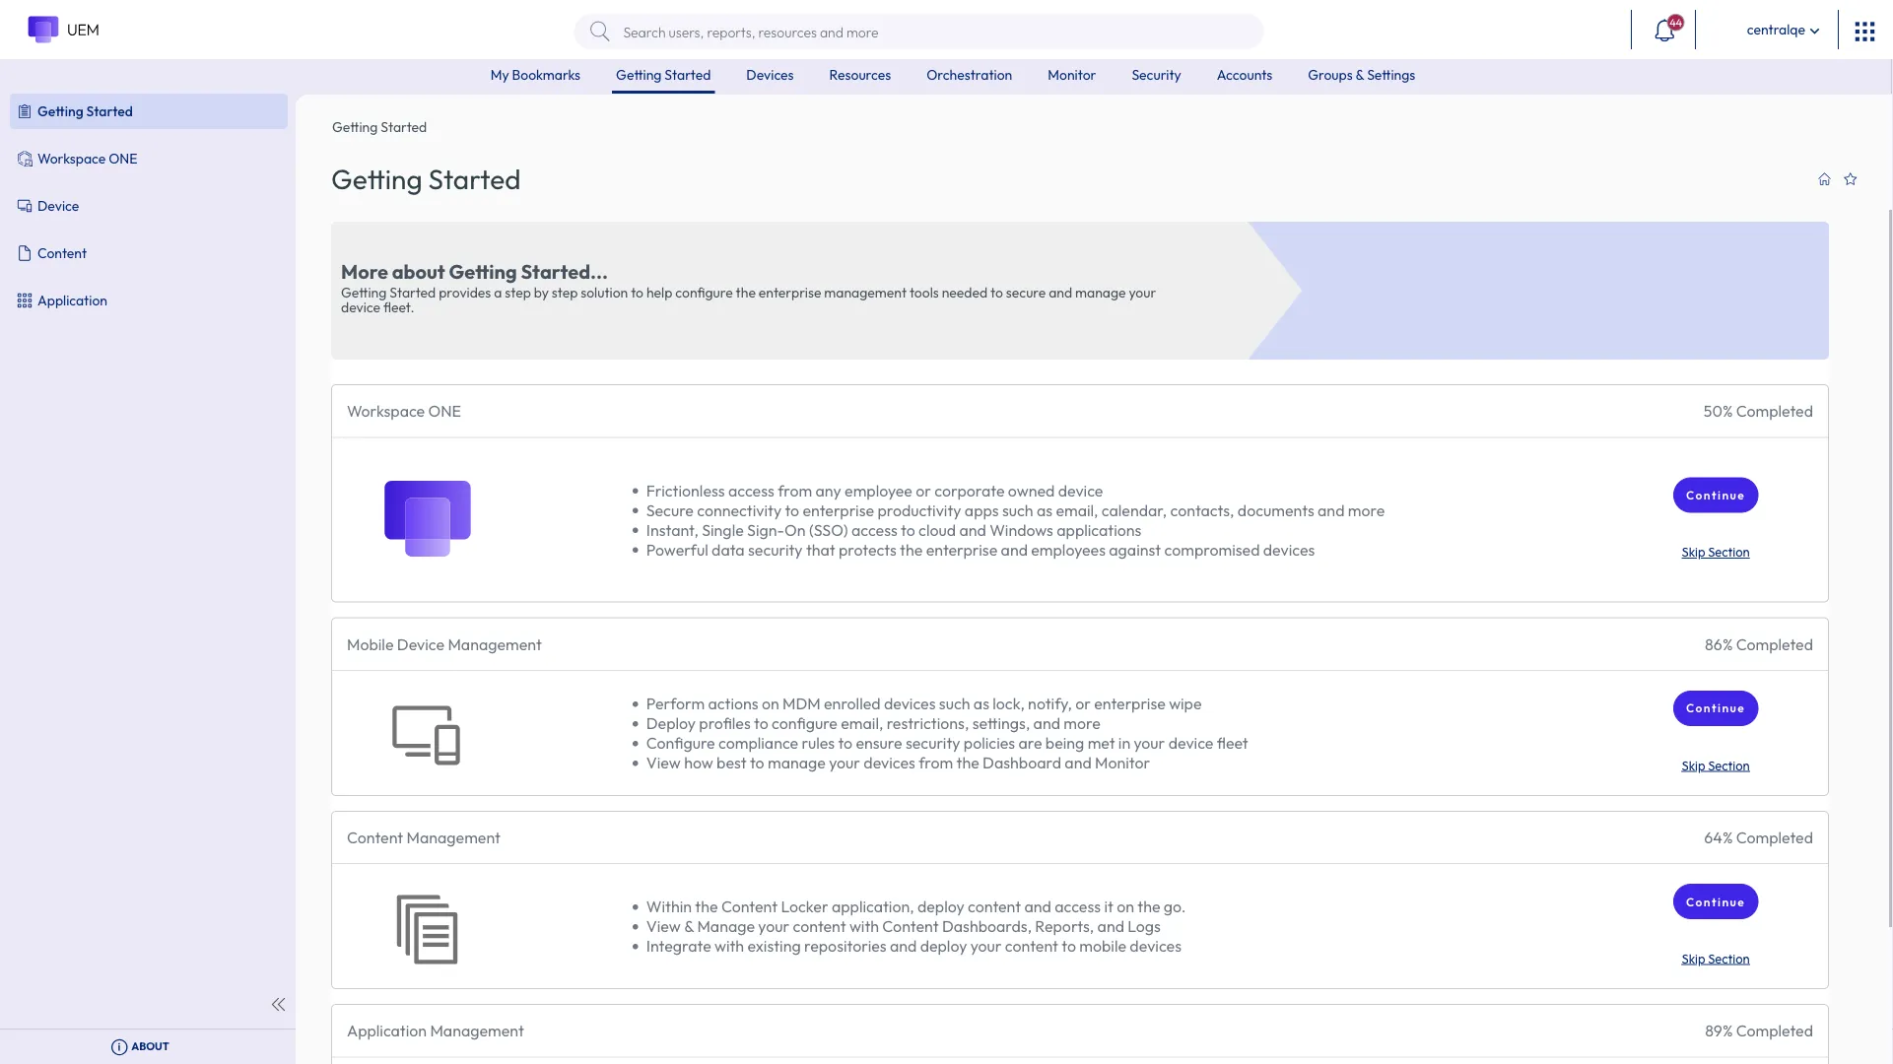Click the search magnifier icon
The width and height of the screenshot is (1893, 1064).
coord(599,32)
